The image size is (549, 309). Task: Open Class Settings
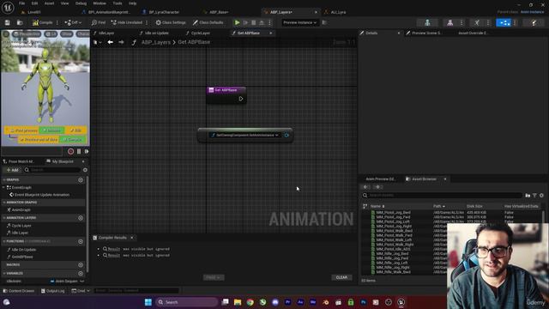pos(171,22)
